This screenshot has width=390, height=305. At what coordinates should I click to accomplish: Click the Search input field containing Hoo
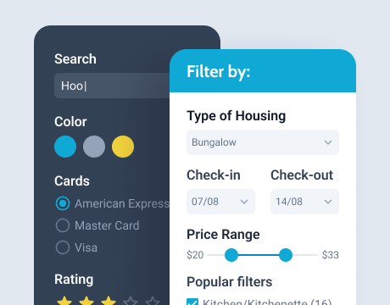(112, 86)
